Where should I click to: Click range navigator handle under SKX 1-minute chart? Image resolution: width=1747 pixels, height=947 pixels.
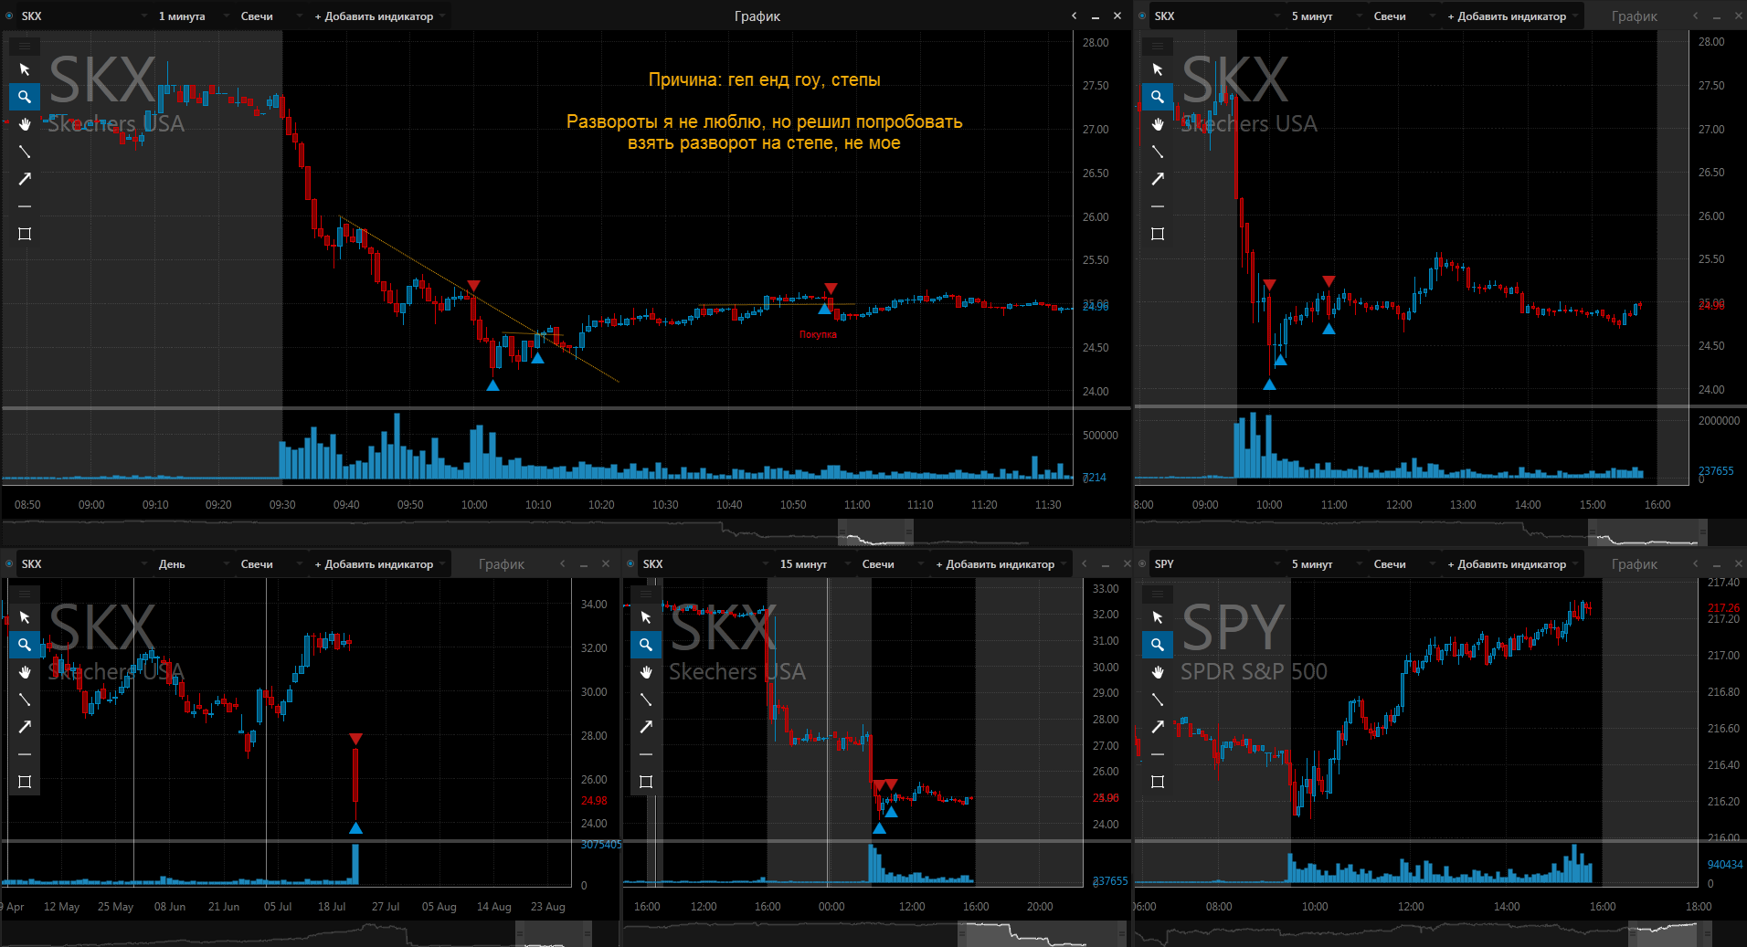pos(875,533)
